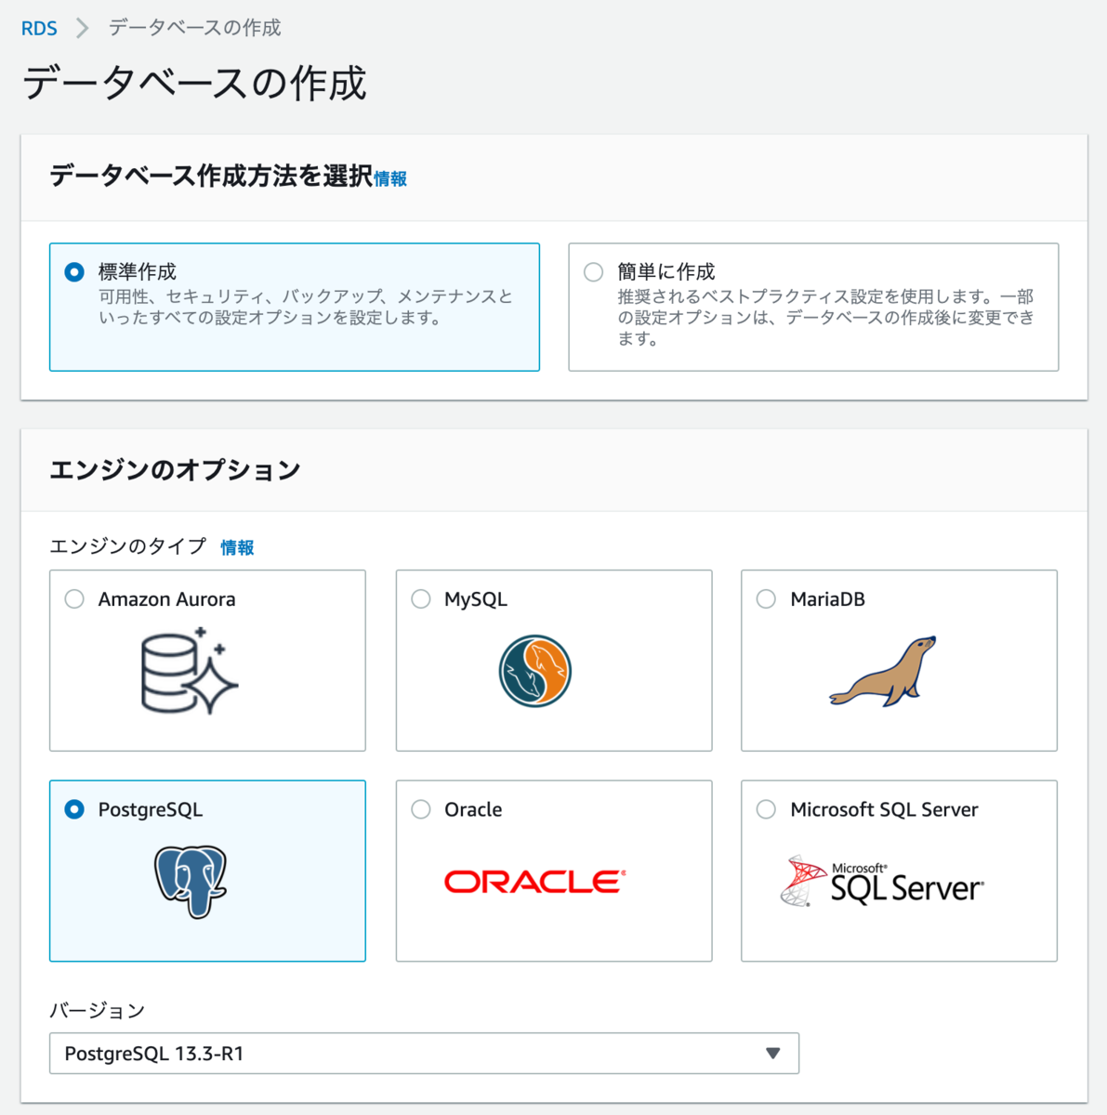This screenshot has width=1107, height=1115.
Task: Click the MariaDB seal logo
Action: pos(882,672)
